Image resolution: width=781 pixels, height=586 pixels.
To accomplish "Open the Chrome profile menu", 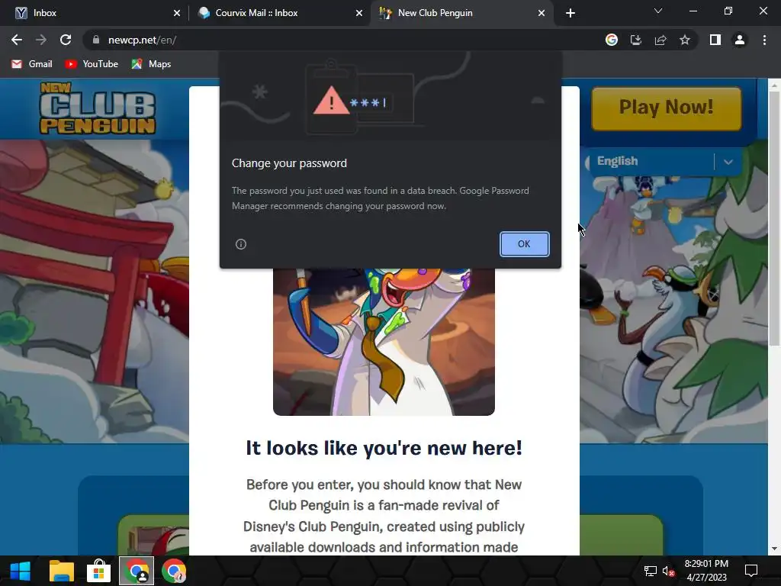I will (x=740, y=40).
